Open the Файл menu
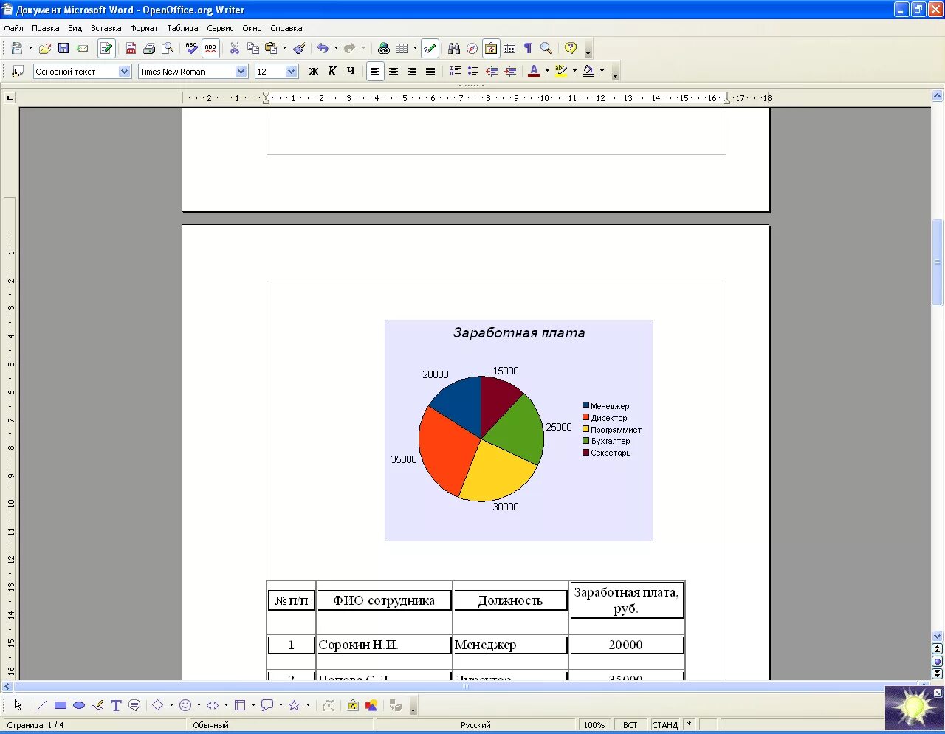Viewport: 945px width, 734px height. coord(13,28)
